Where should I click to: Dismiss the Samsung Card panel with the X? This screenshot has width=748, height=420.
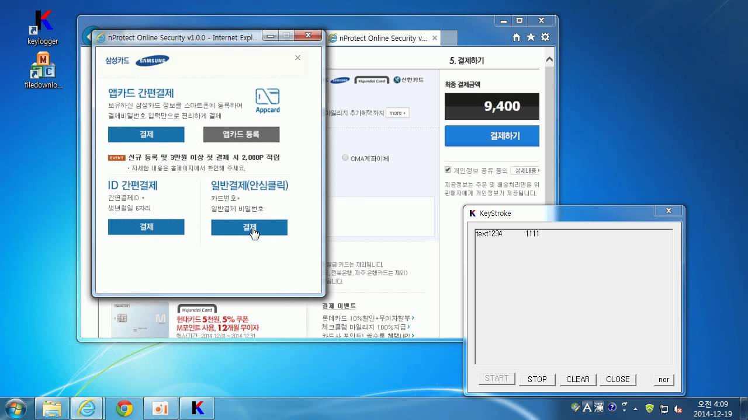click(x=297, y=58)
